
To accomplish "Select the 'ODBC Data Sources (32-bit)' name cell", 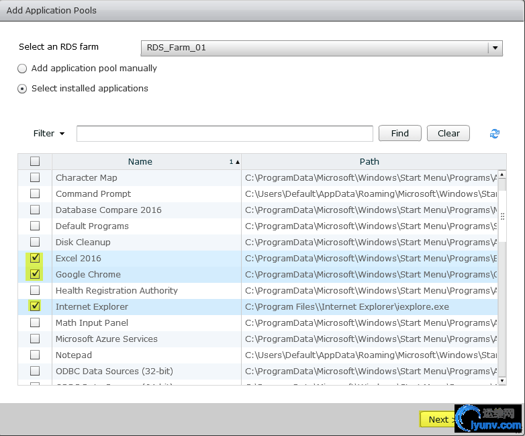I will pos(146,371).
